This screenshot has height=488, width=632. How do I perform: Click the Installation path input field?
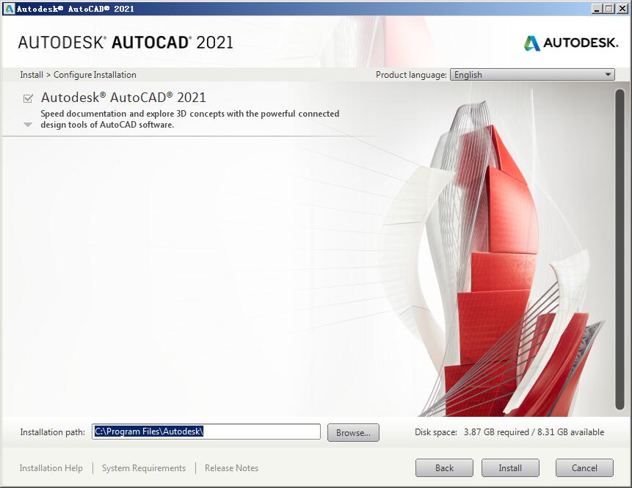click(x=206, y=431)
